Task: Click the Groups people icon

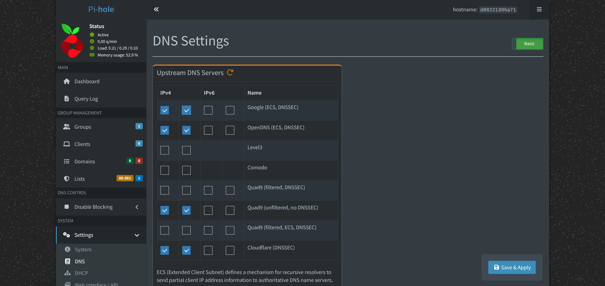Action: [67, 127]
